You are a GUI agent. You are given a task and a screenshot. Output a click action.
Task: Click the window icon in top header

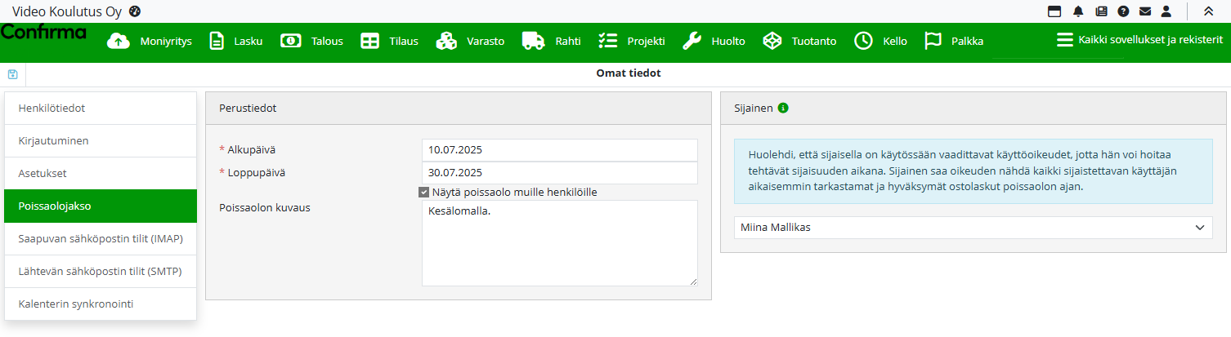(1055, 11)
